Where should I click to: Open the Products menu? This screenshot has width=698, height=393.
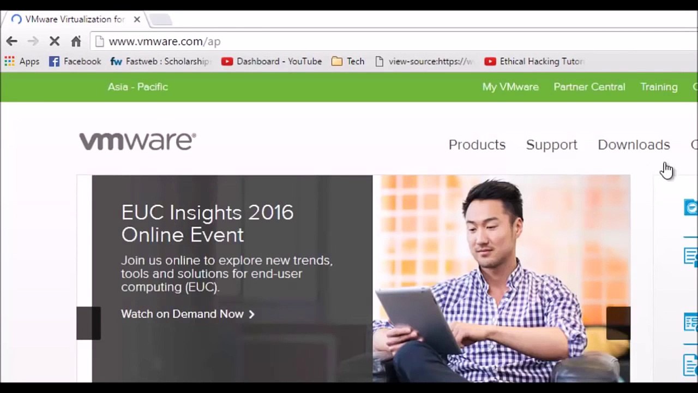tap(477, 145)
